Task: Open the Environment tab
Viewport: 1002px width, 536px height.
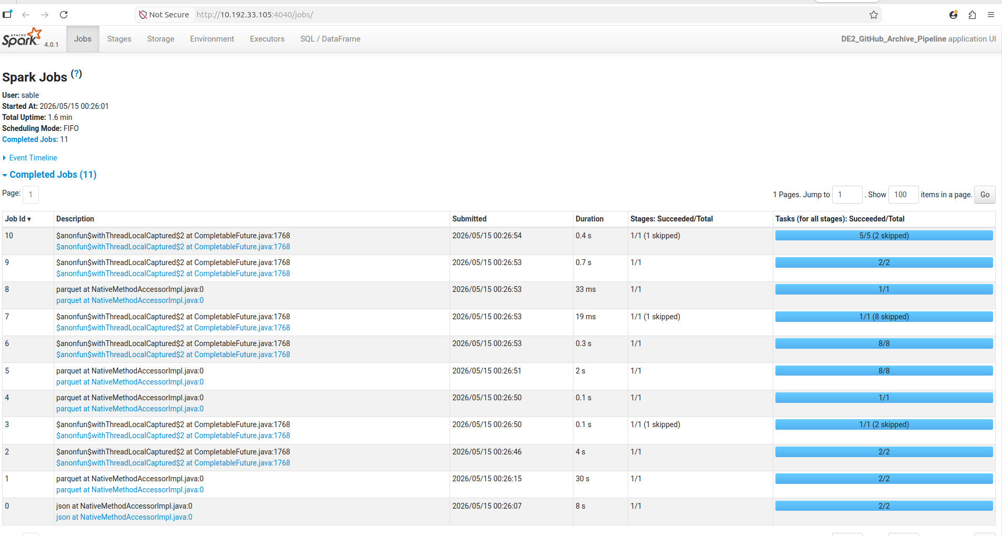Action: (x=212, y=39)
